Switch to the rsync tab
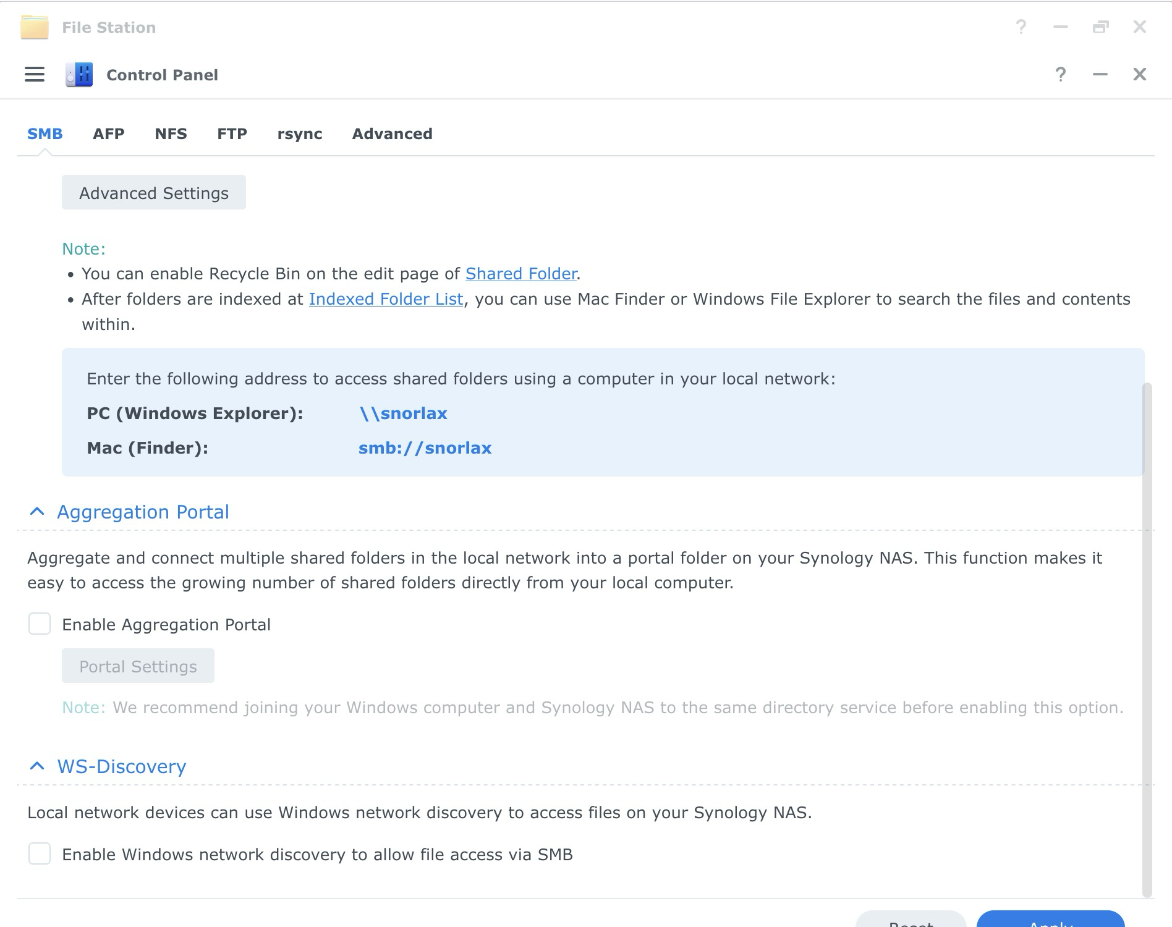Image resolution: width=1172 pixels, height=927 pixels. point(300,134)
